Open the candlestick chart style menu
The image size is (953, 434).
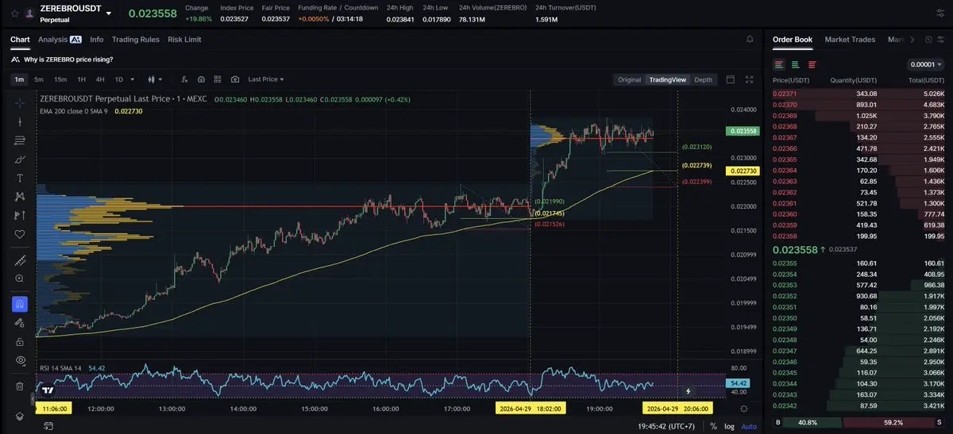coord(156,79)
